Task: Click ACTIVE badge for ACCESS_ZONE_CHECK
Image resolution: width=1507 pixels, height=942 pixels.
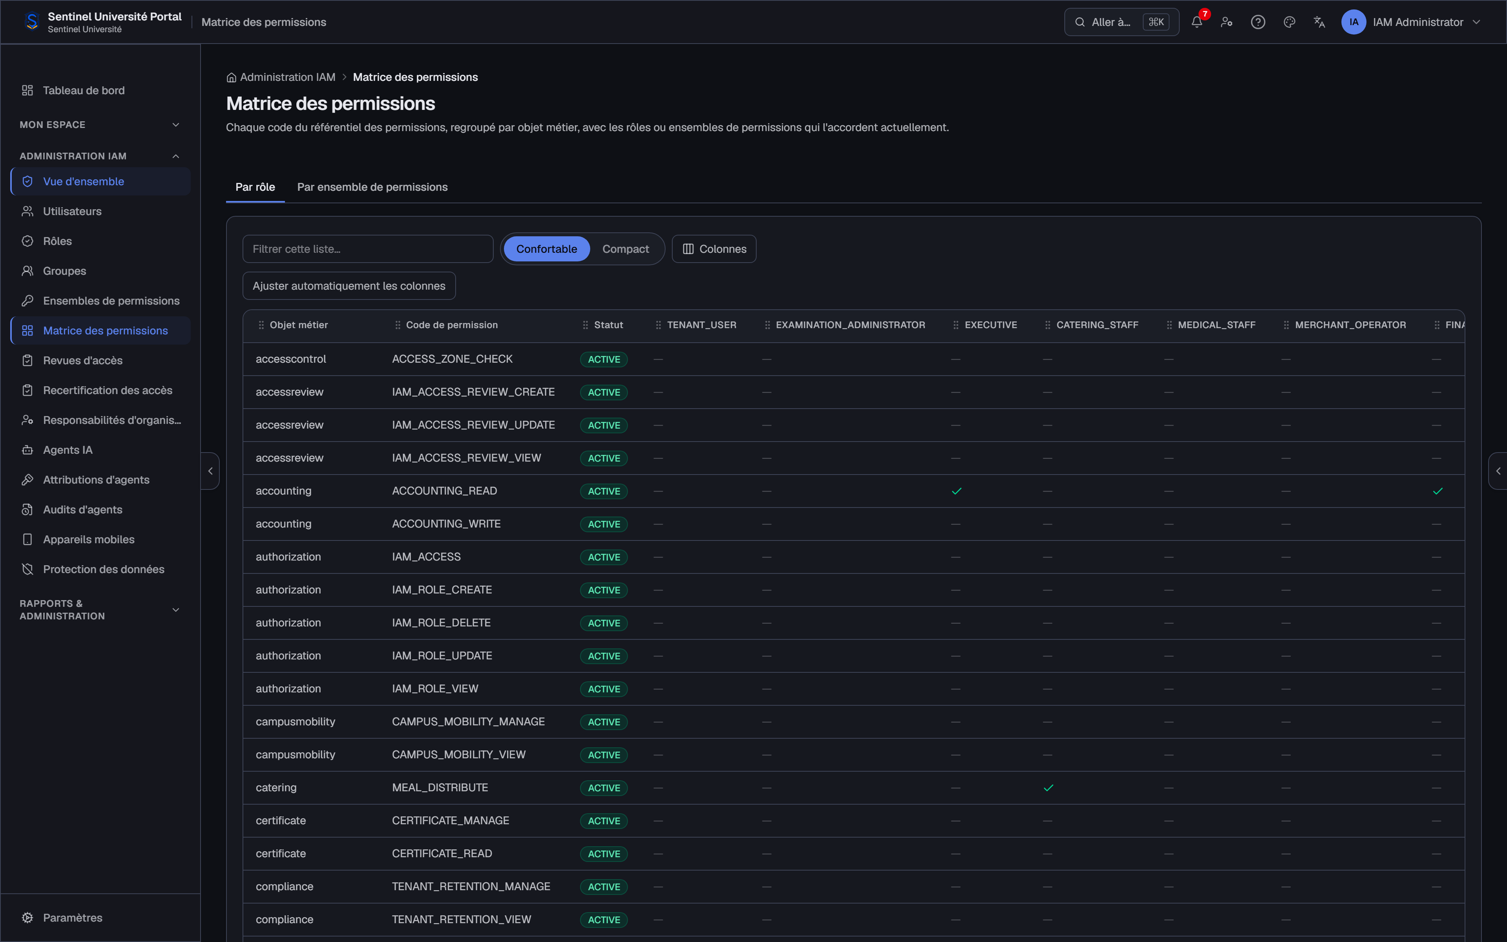Action: [x=604, y=360]
